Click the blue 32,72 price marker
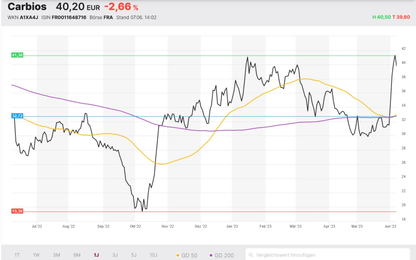 17,116
